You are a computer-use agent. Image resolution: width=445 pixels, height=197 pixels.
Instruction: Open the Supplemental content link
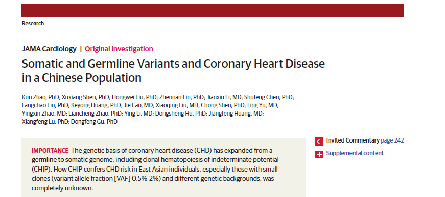(x=355, y=153)
